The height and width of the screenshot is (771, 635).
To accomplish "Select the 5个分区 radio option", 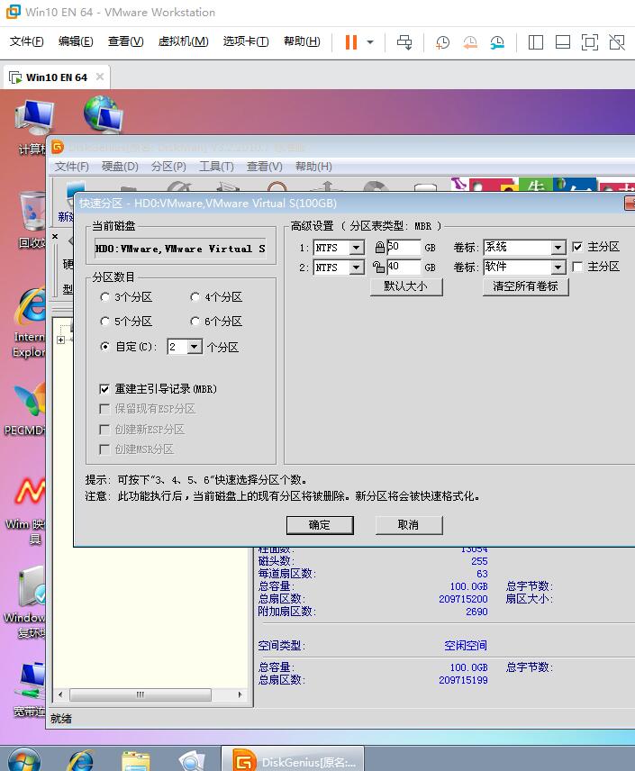I will tap(104, 322).
